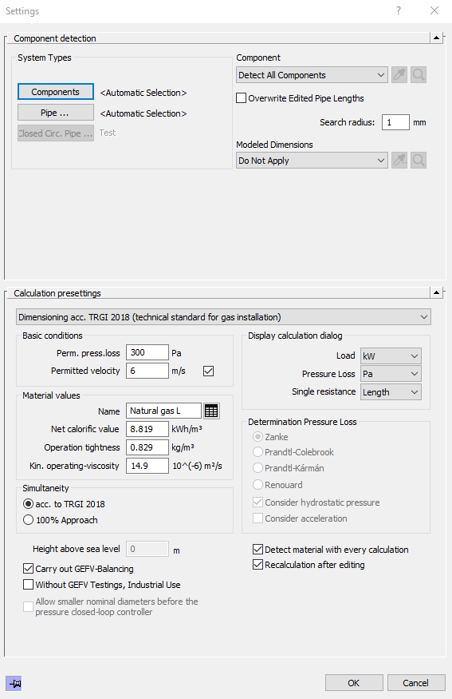Click the help question mark in the title bar

(x=399, y=10)
